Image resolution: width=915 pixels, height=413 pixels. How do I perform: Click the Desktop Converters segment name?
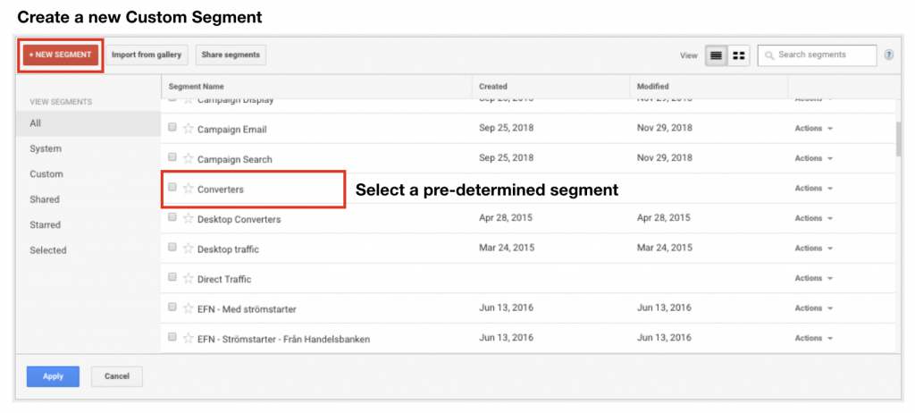click(x=239, y=220)
